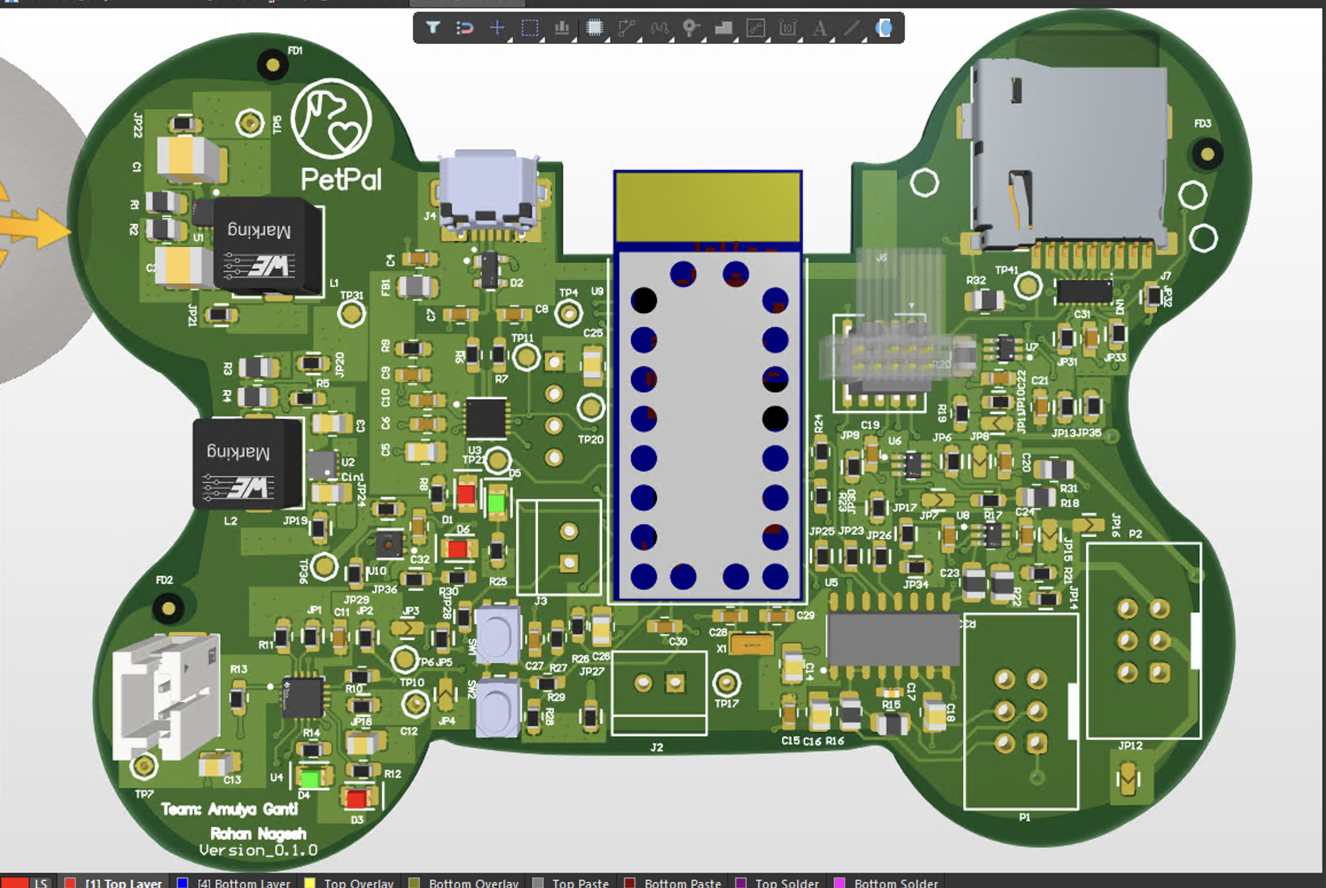Switch to the Top Solder layer tab
This screenshot has height=888, width=1326.
(778, 882)
